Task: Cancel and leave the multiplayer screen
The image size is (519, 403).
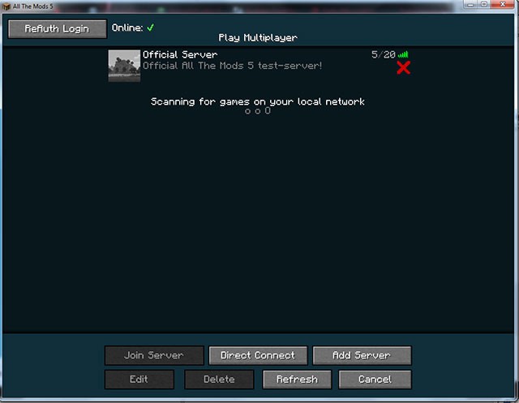Action: click(375, 379)
